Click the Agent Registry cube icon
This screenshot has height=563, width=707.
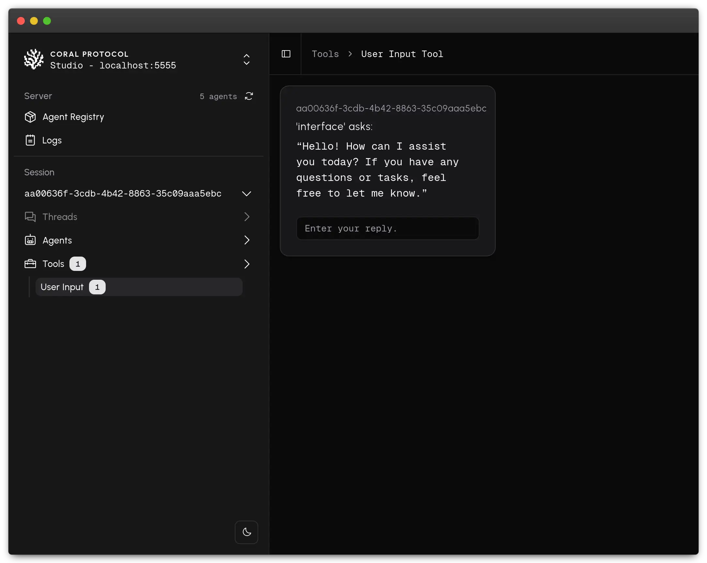(x=30, y=117)
